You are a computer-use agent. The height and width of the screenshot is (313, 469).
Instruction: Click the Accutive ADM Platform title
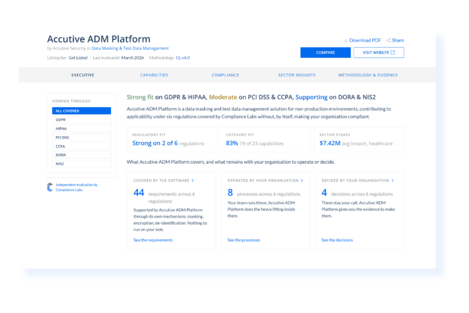pos(99,39)
